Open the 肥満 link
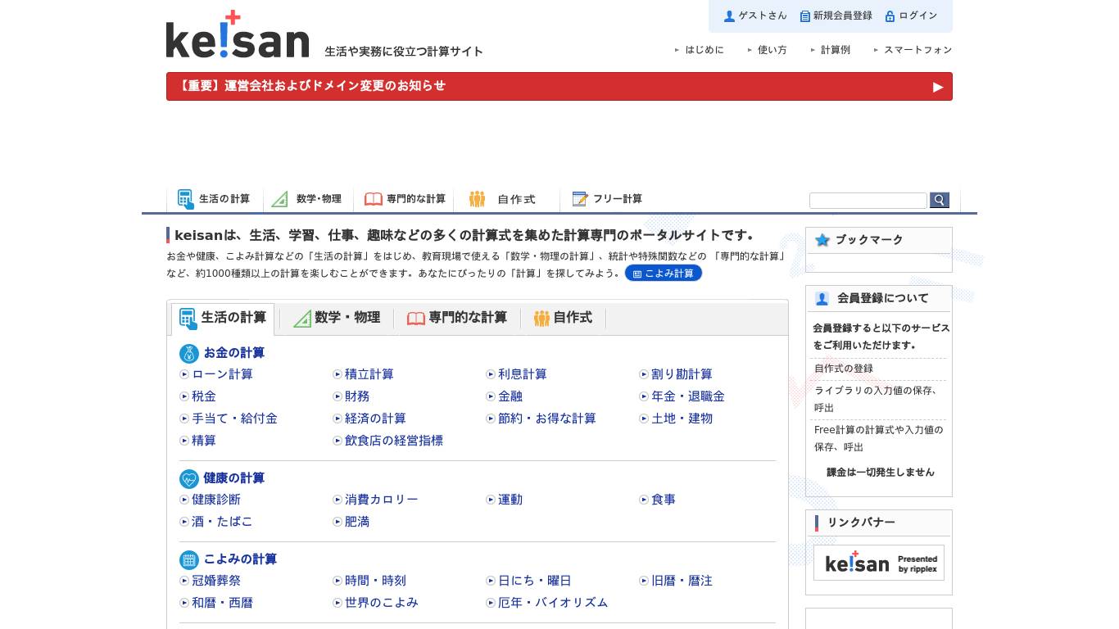 tap(357, 522)
